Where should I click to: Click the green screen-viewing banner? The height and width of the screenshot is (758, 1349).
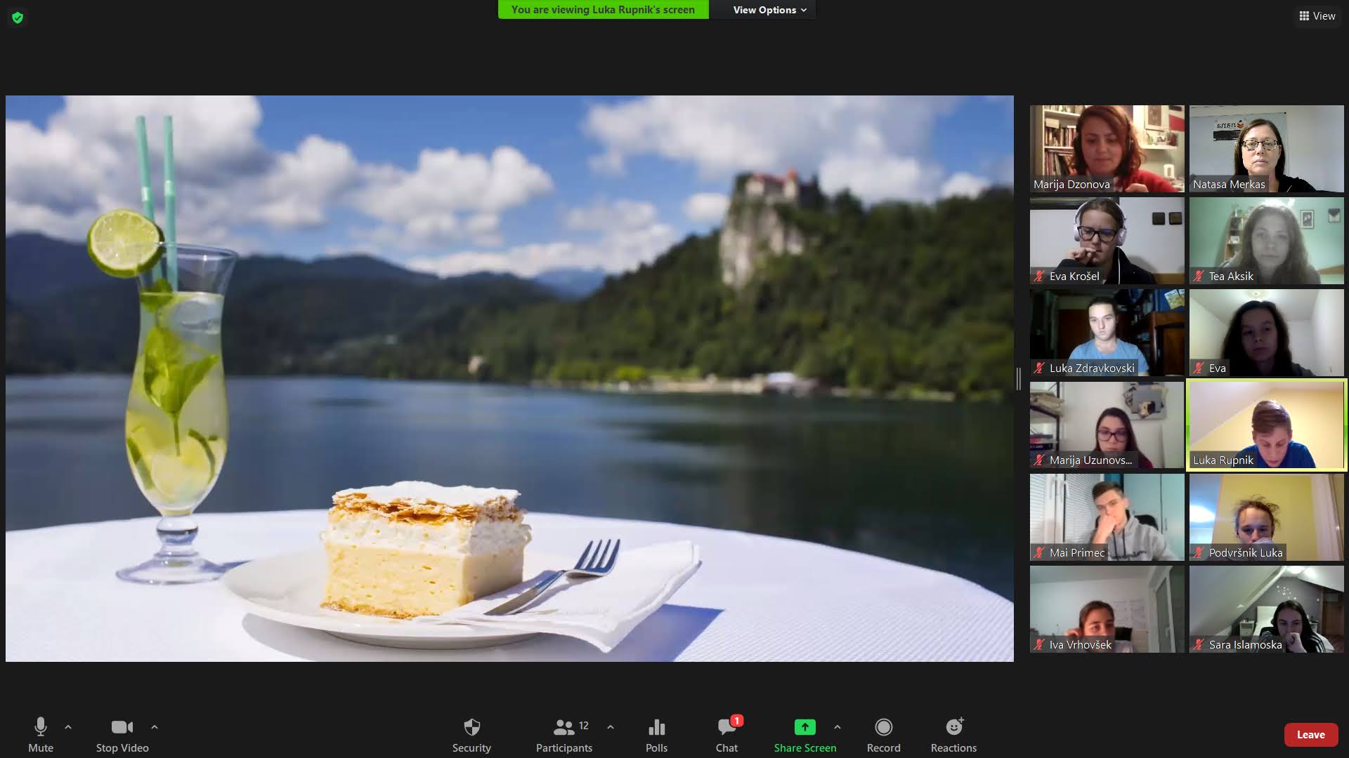[603, 10]
